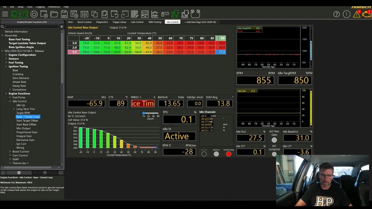Viewport: 372px width, 209px height.
Task: Expand the Thermo fan 1 node
Action: (10, 163)
